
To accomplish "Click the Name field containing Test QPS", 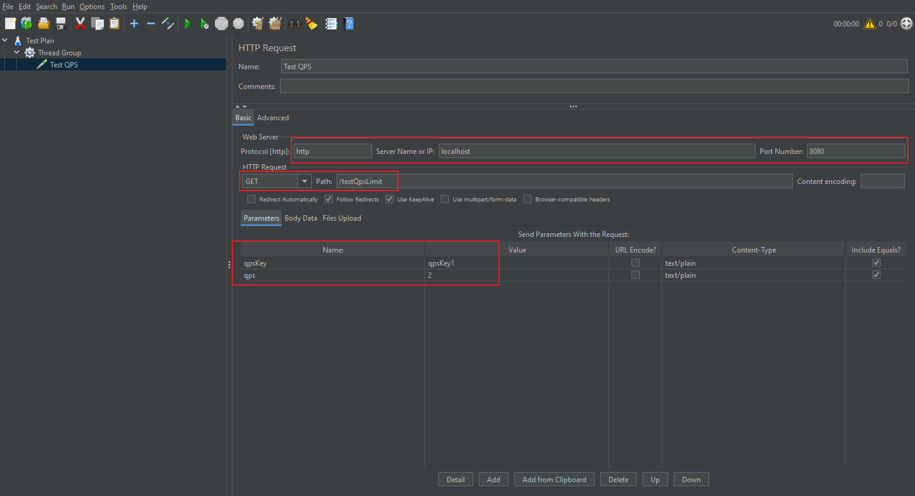I will tap(594, 66).
